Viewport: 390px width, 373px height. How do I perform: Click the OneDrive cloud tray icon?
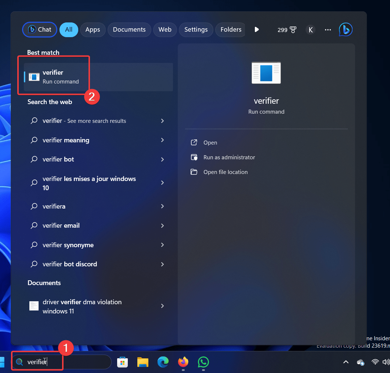360,363
